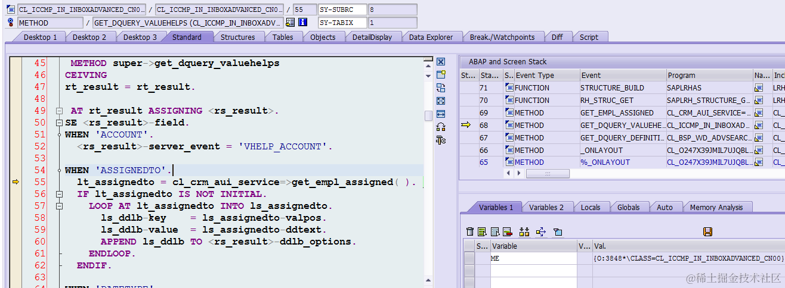
Task: Open the Tables tab
Action: point(283,37)
